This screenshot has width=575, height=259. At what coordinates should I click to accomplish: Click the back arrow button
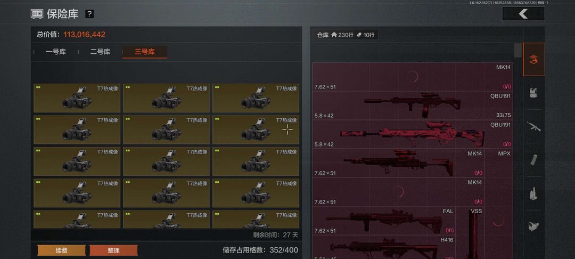523,14
